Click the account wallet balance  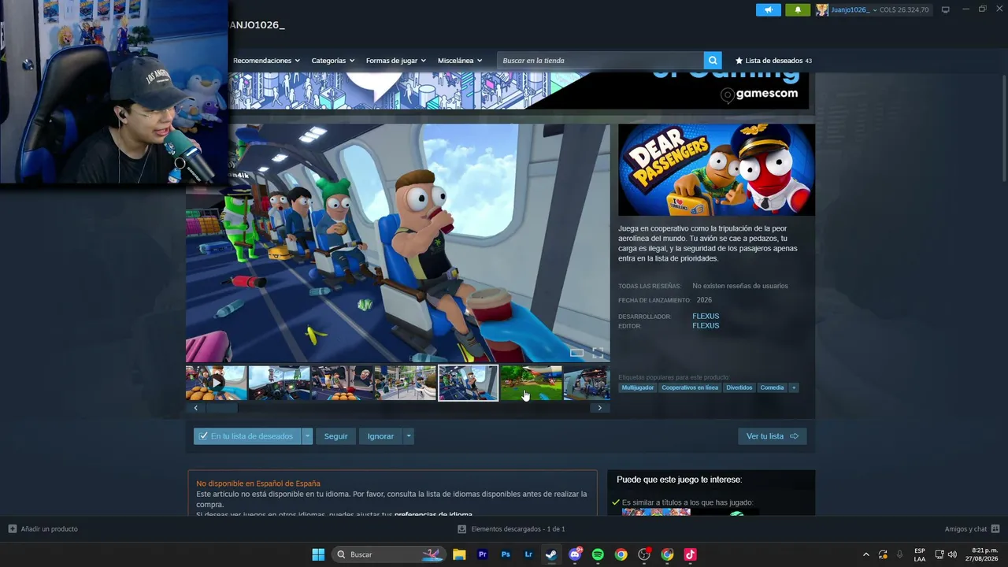click(x=904, y=9)
